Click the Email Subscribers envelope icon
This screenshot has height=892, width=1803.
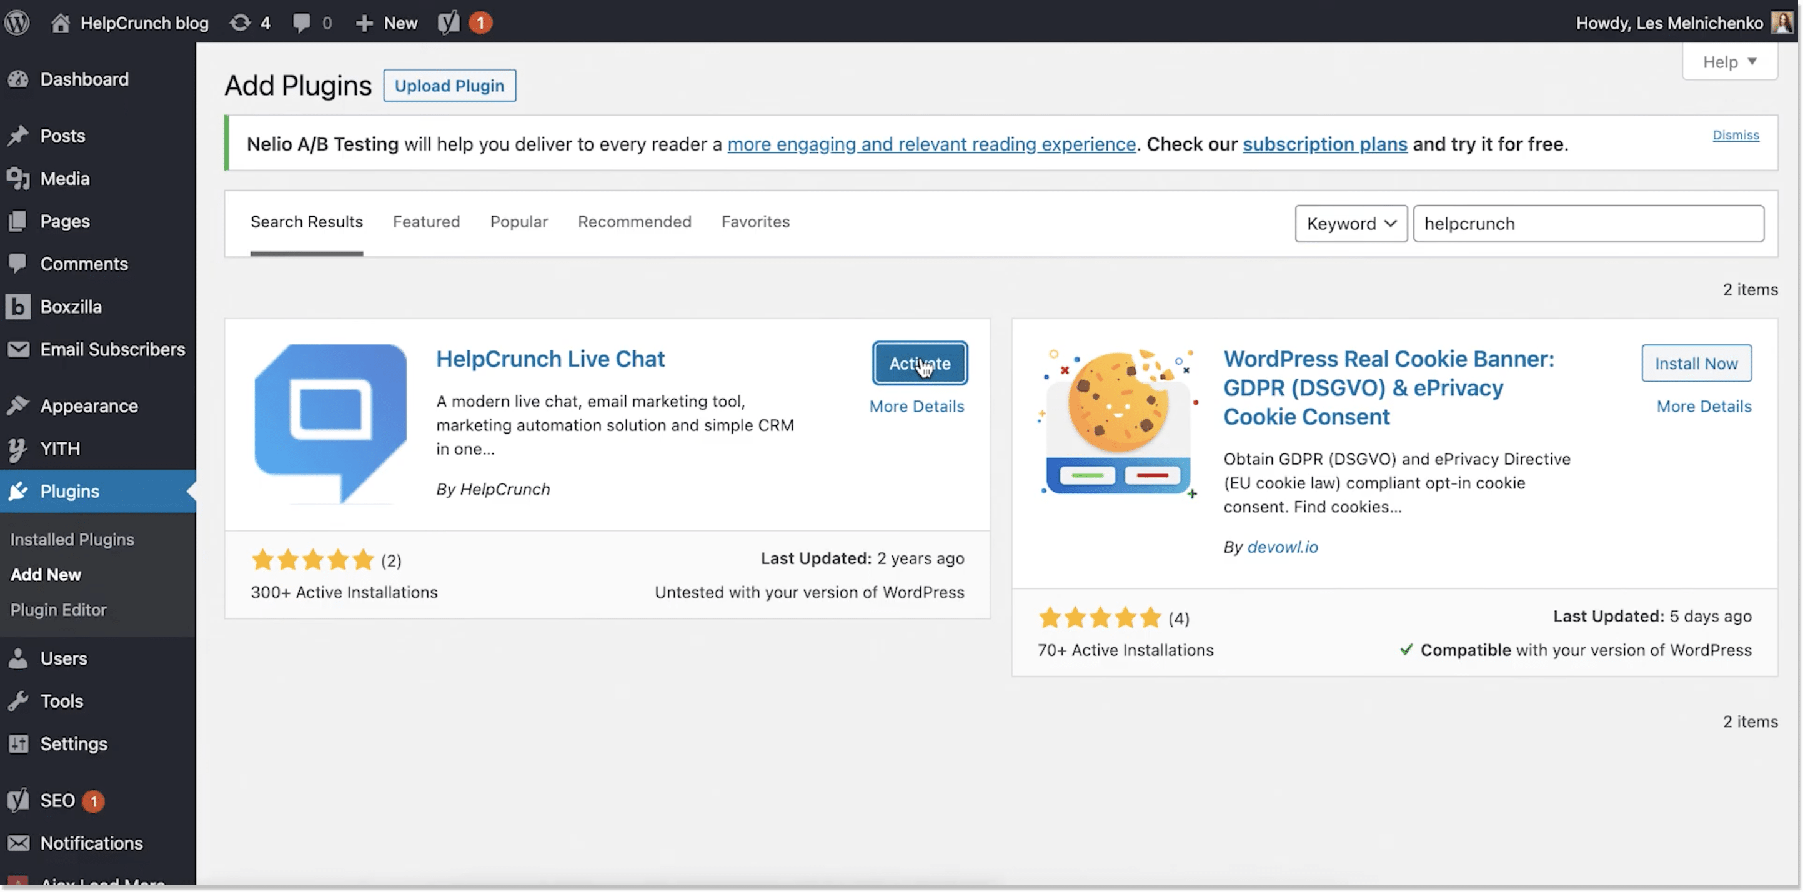(18, 349)
